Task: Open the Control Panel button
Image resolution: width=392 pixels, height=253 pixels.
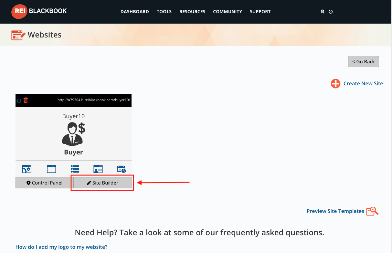Action: (x=44, y=183)
